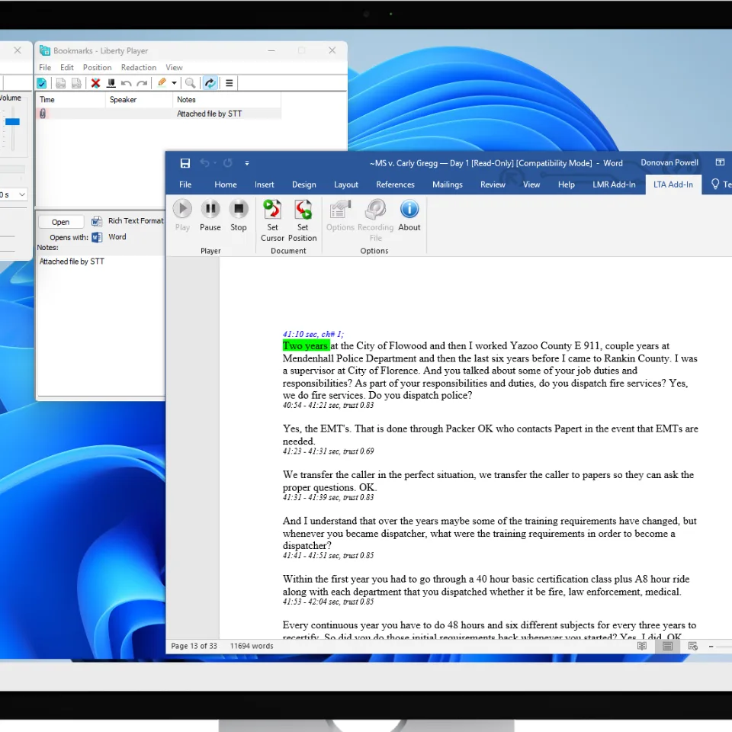Screen dimensions: 732x732
Task: Click the second greyed save icon in Bookmarks toolbar
Action: click(x=76, y=83)
